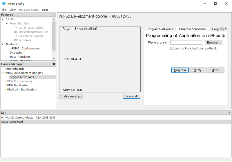Select TX carrier wave output item
This screenshot has height=162, width=232.
click(x=29, y=28)
